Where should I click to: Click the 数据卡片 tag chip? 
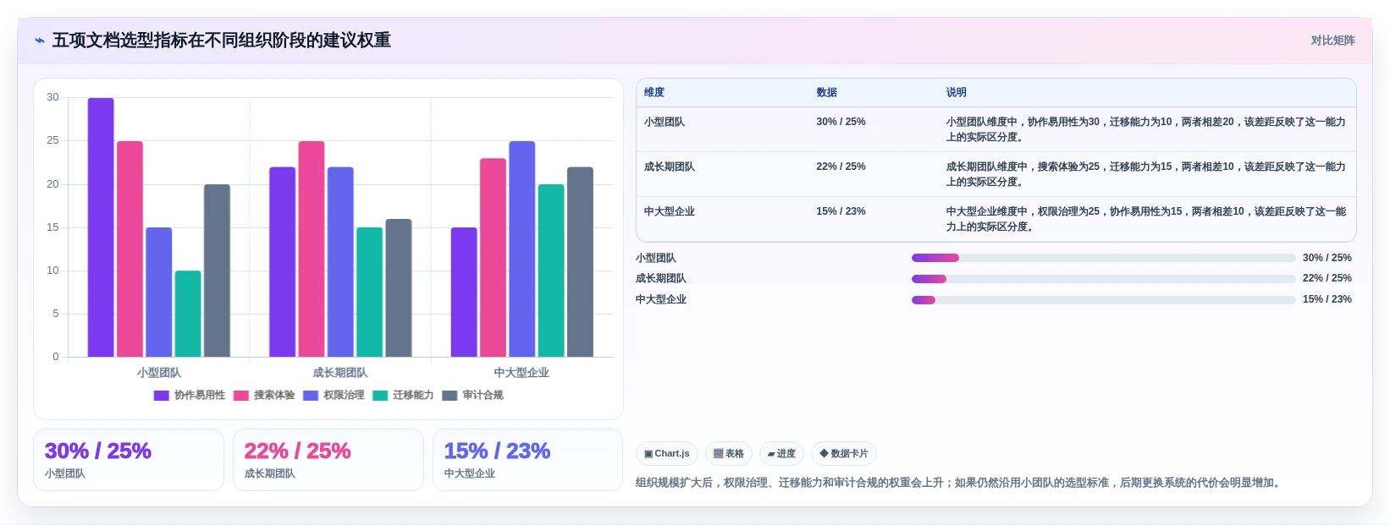[x=844, y=454]
